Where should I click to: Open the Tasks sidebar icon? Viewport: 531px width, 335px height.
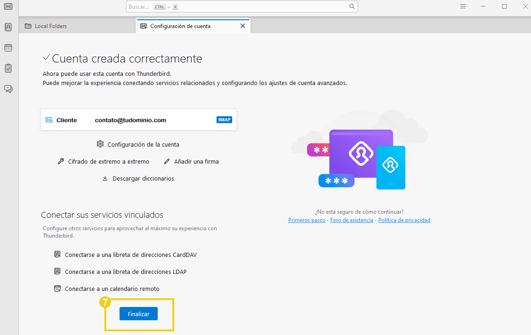[x=8, y=68]
